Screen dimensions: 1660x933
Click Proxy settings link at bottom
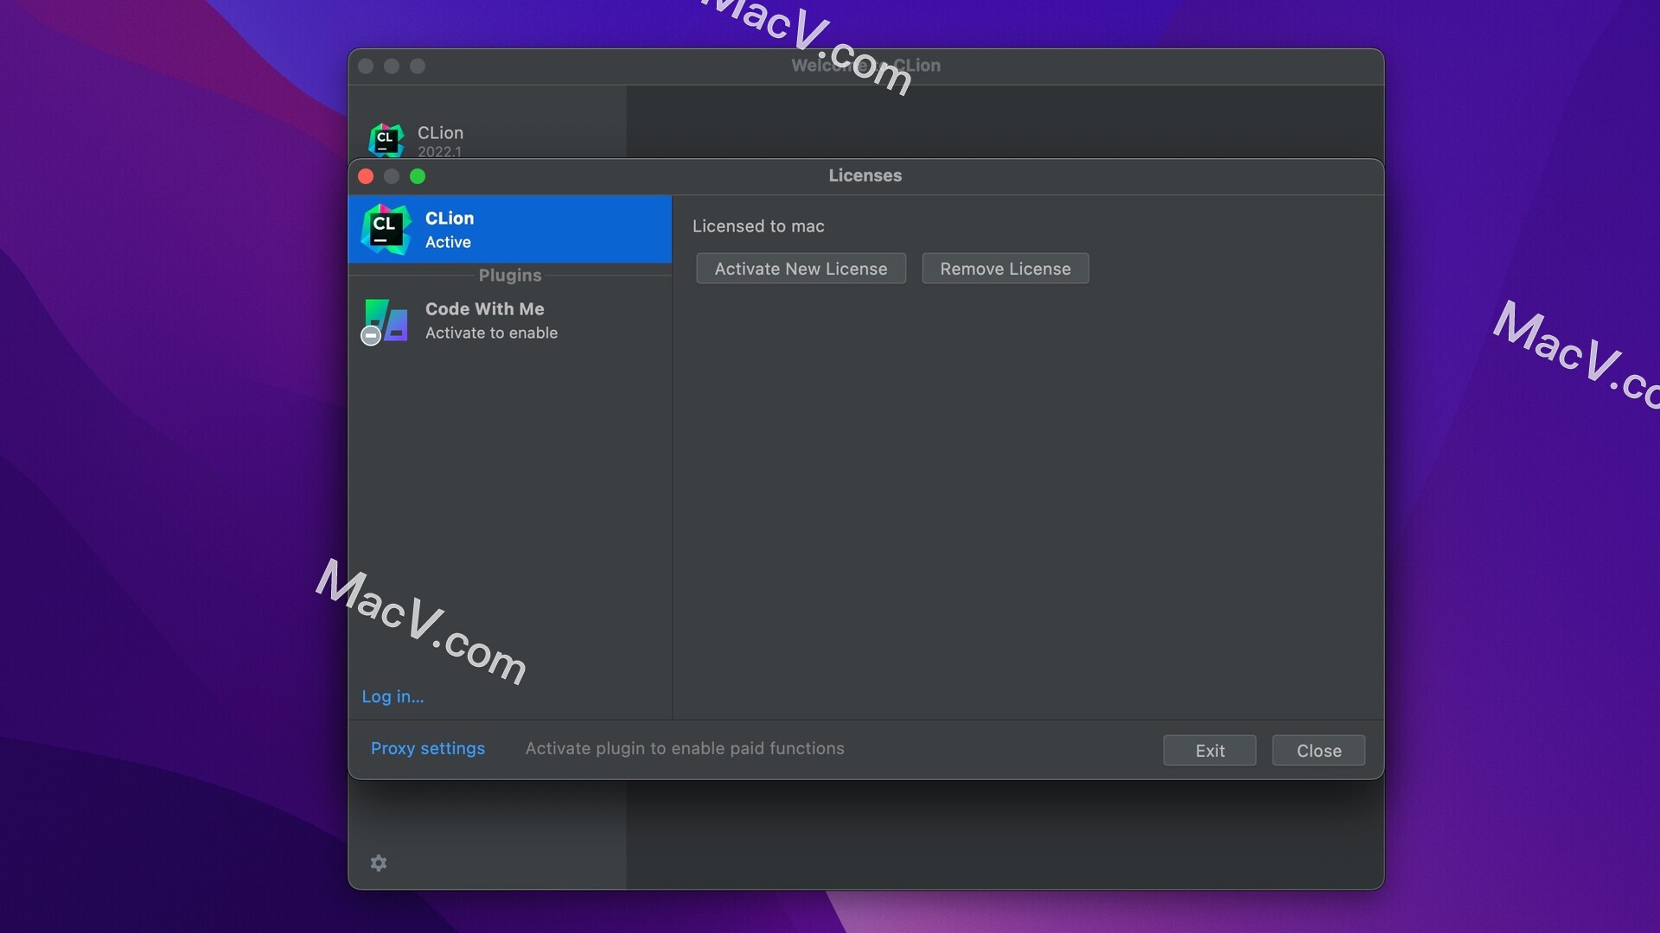coord(428,750)
